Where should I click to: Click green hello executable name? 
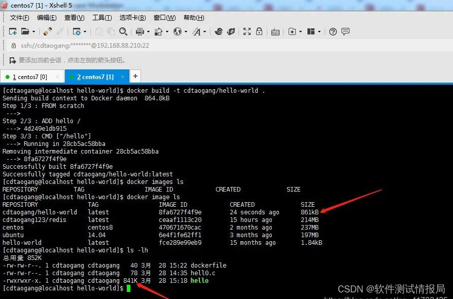point(199,281)
